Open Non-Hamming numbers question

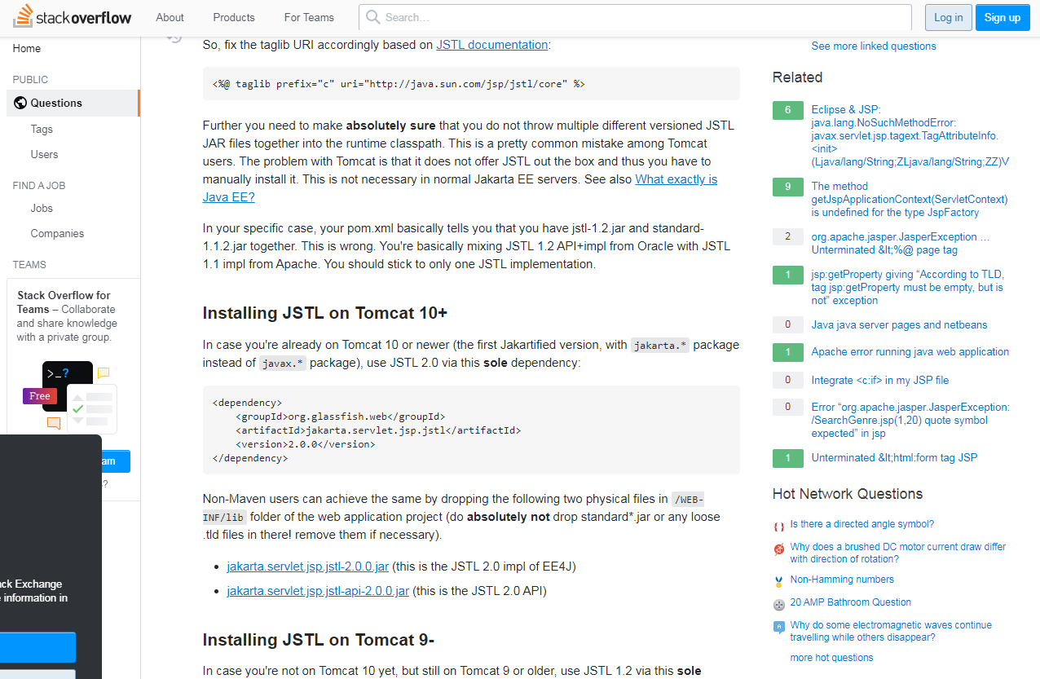tap(842, 580)
